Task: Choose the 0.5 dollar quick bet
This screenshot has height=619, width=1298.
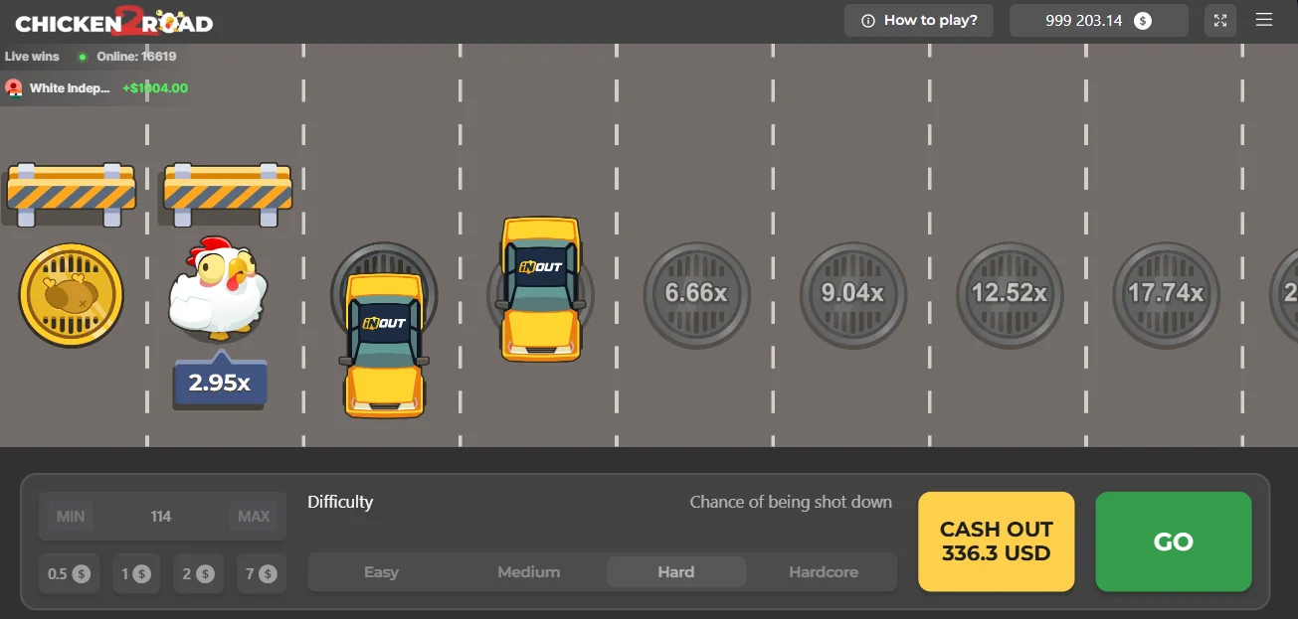Action: 69,573
